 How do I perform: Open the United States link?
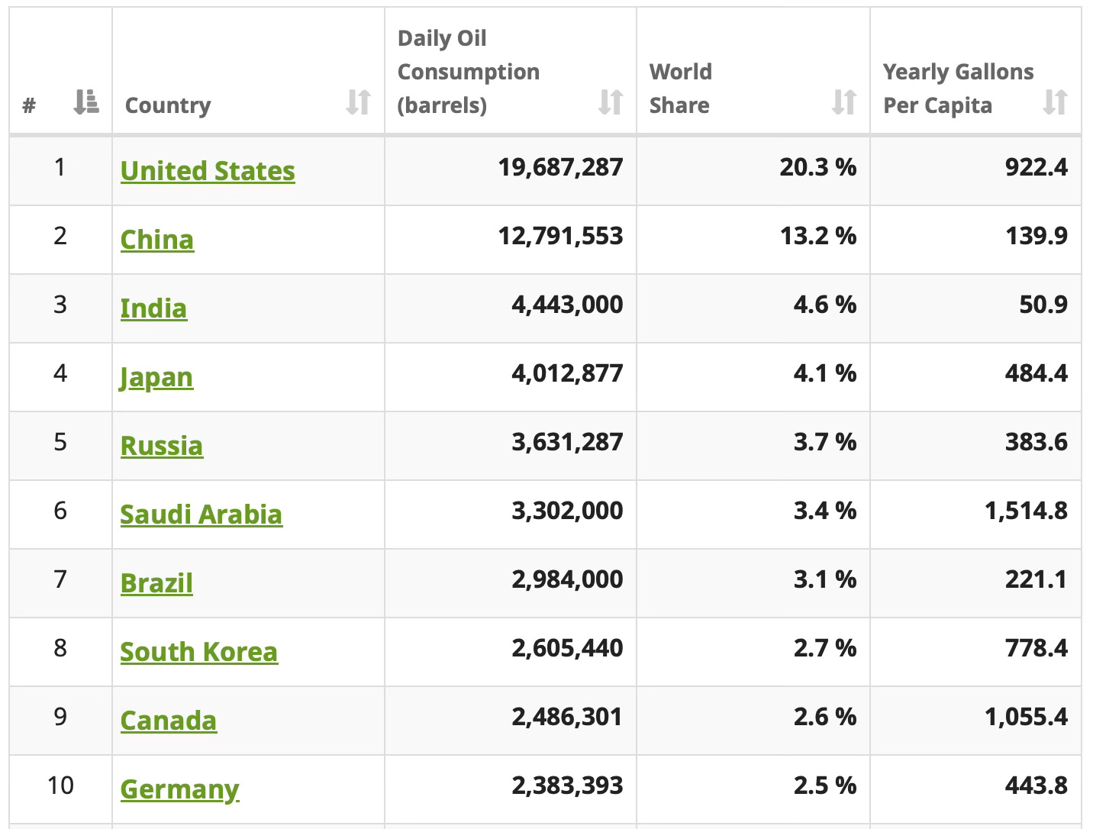pyautogui.click(x=208, y=171)
